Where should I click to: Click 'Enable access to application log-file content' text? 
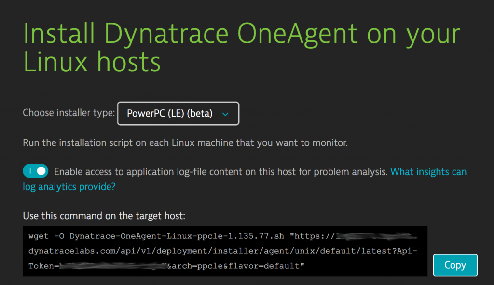point(220,172)
